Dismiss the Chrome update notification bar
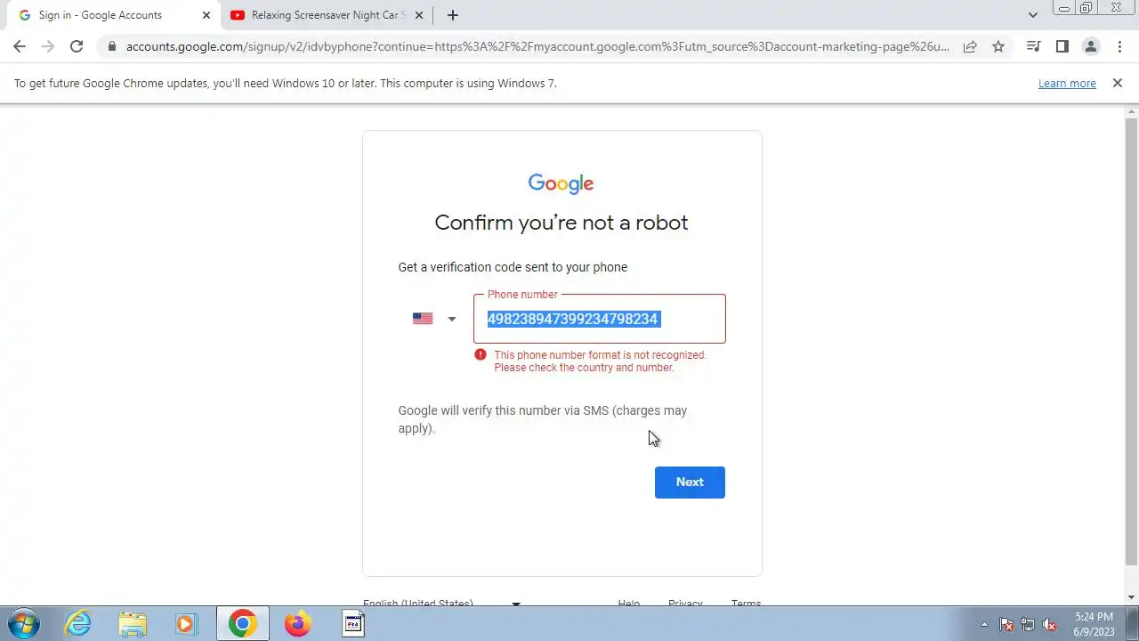The height and width of the screenshot is (641, 1139). tap(1118, 83)
